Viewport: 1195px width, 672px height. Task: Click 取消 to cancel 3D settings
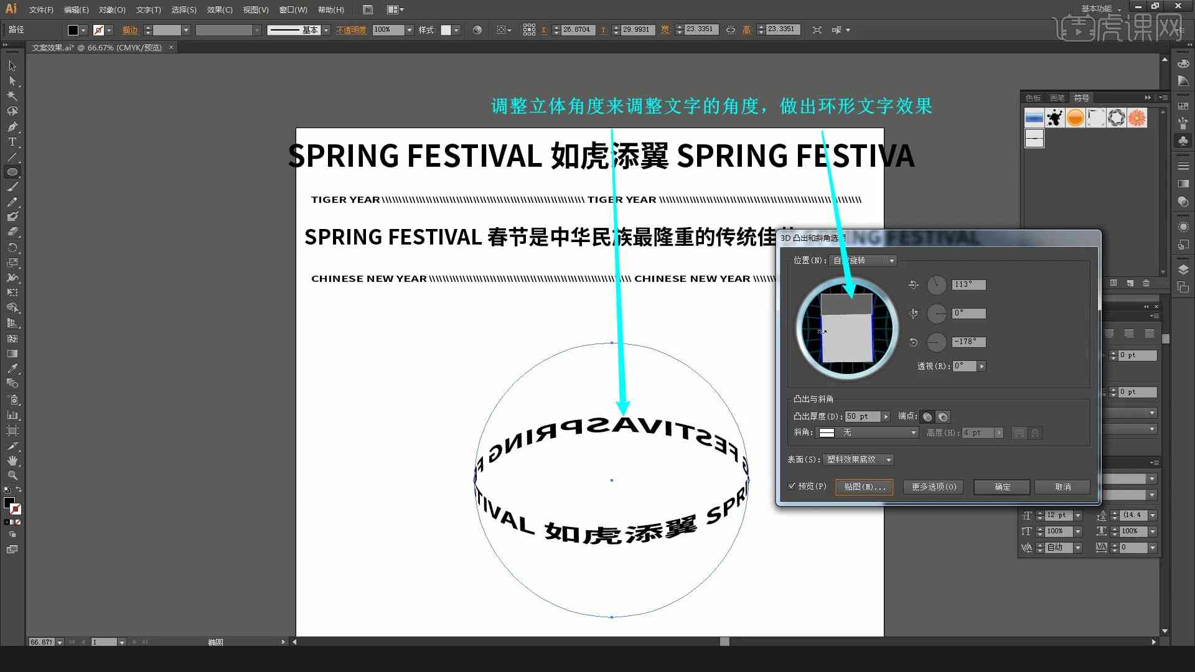point(1062,486)
